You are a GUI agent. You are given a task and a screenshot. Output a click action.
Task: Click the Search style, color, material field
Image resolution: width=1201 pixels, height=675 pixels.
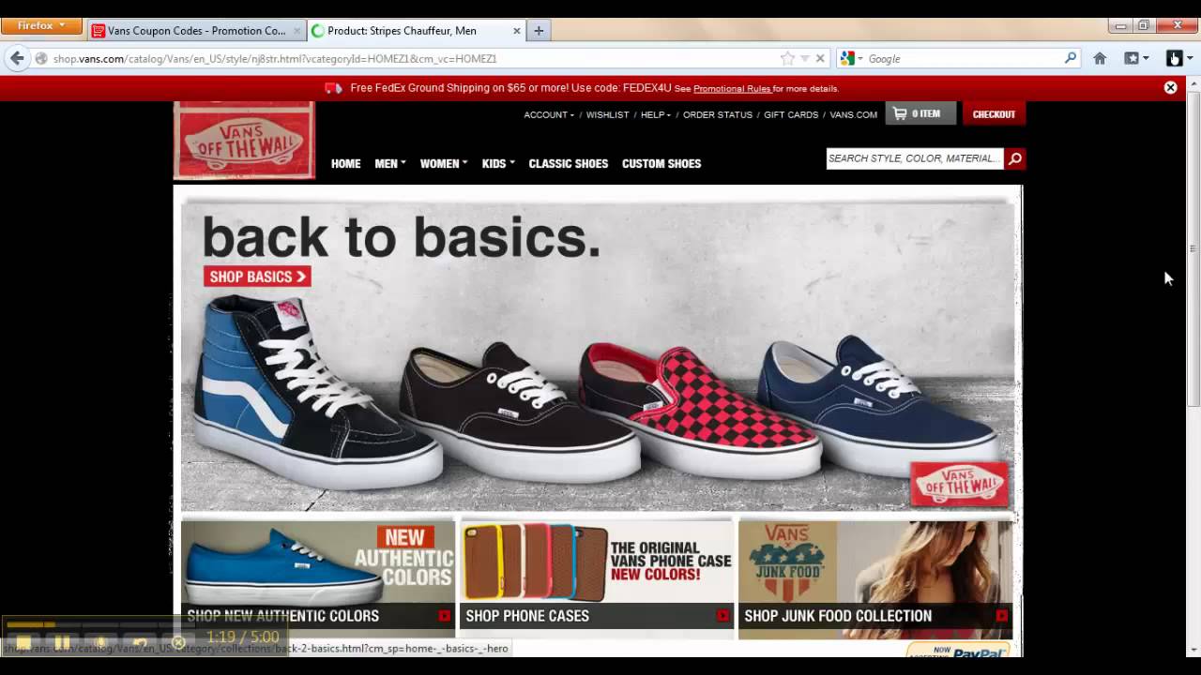point(915,158)
